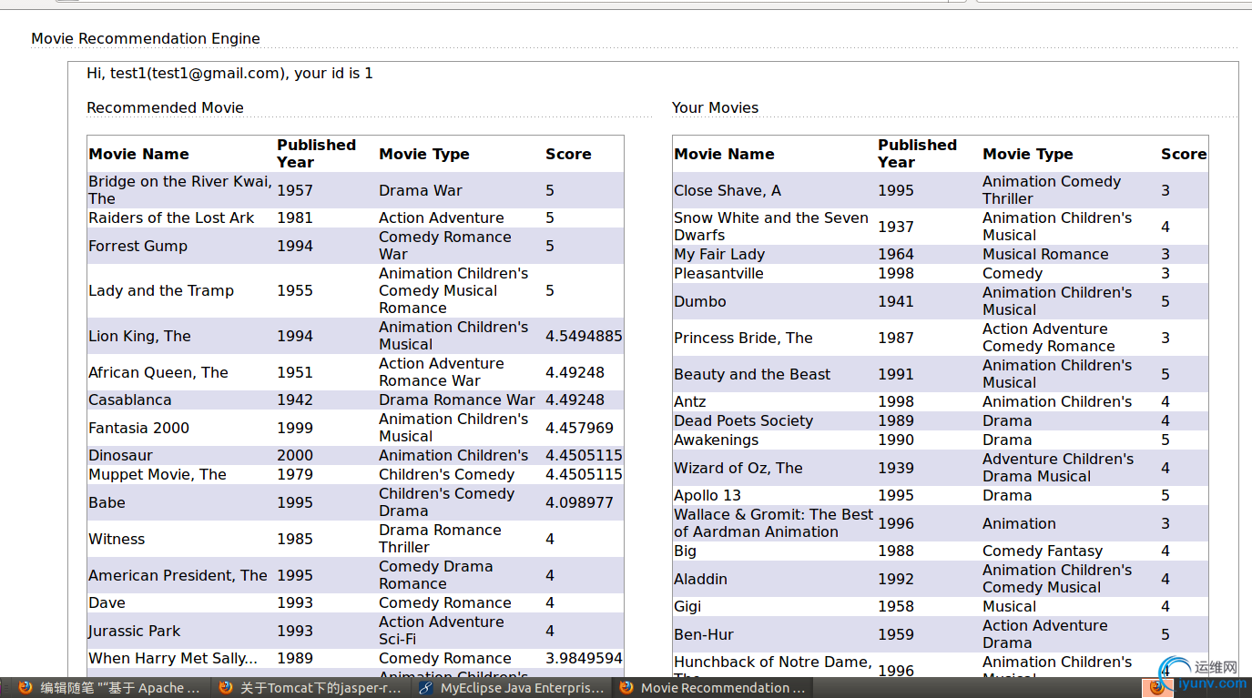Select the My Fair Lady movie name
Screen dimensions: 1252x698
tap(719, 254)
